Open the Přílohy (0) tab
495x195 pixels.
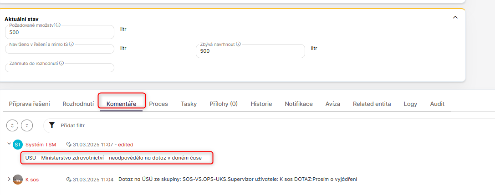(x=224, y=104)
